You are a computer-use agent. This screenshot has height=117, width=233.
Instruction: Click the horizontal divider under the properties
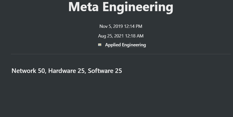(x=121, y=54)
